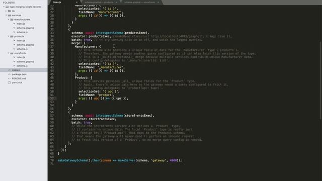
Task: Click 'args: ({ upc })' on line 52
Action: point(91,99)
